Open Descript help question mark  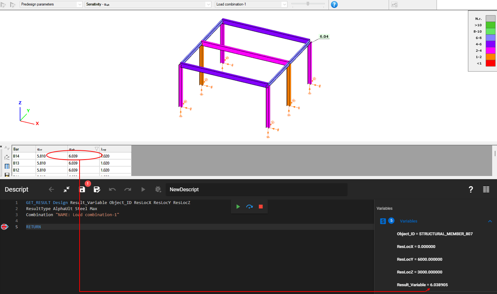click(x=471, y=189)
